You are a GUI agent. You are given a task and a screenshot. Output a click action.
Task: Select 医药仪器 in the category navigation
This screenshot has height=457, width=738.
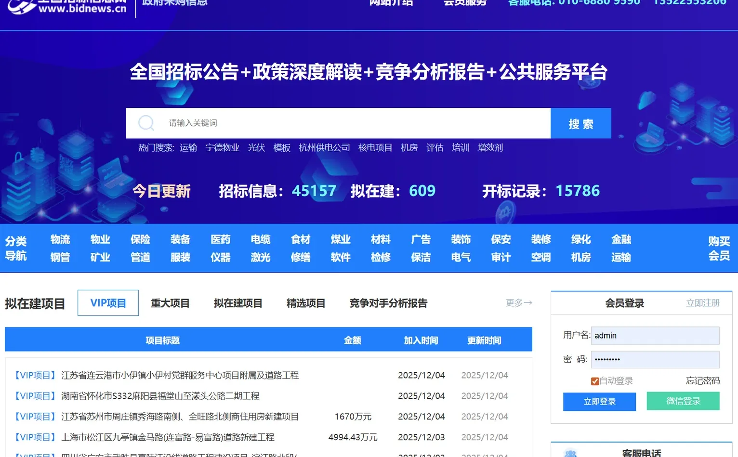tap(221, 248)
